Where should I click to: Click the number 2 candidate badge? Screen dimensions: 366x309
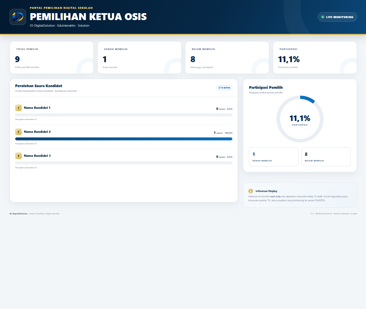tap(18, 132)
